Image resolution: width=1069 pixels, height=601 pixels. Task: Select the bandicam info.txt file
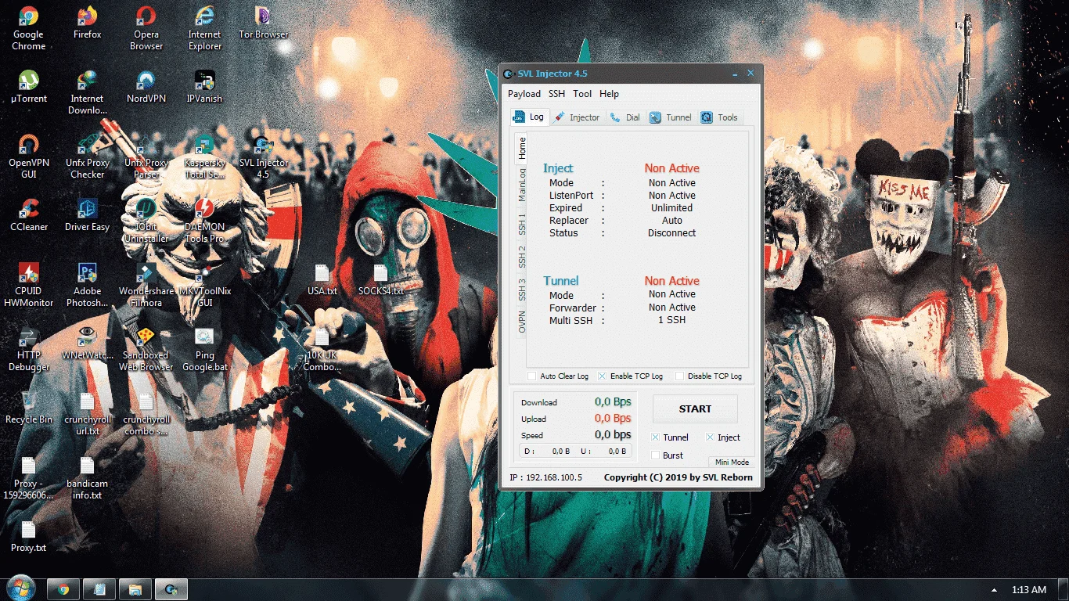87,477
